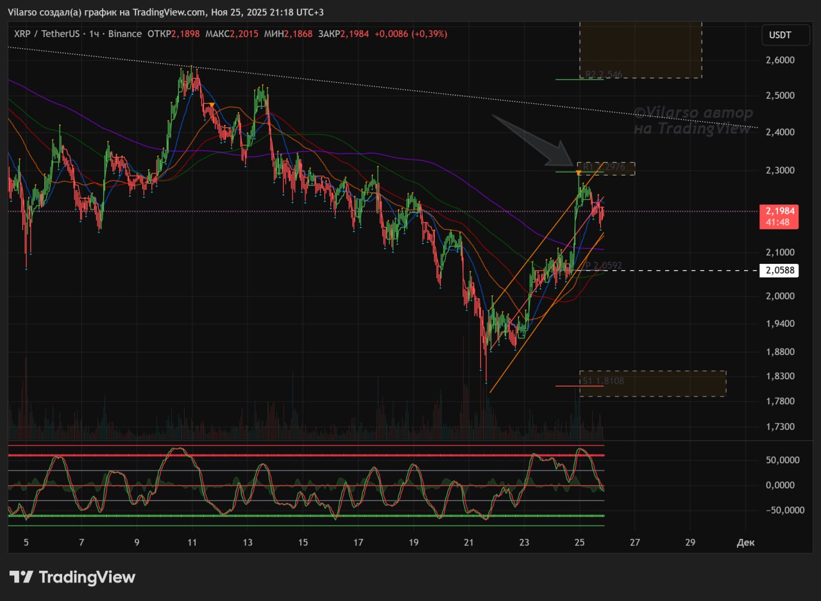821x601 pixels.
Task: Click the P 2,0592 pivot level label
Action: (603, 265)
